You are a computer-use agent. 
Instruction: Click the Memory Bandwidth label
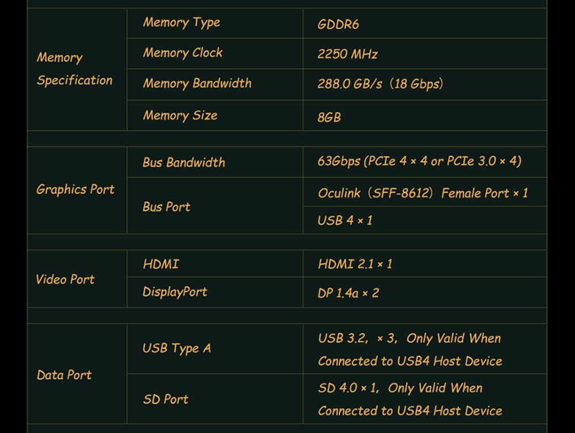[197, 83]
